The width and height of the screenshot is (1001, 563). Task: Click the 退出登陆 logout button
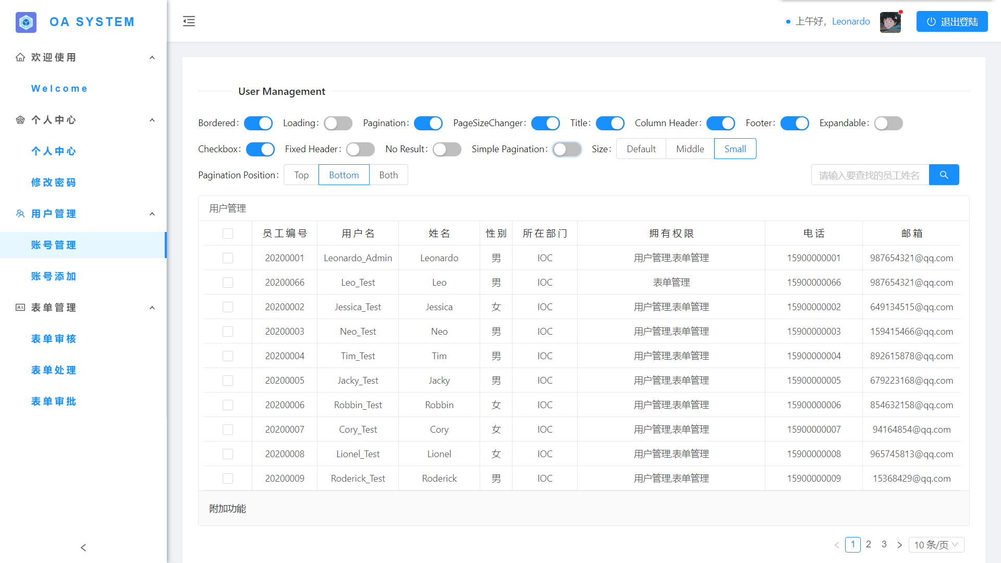[x=952, y=22]
